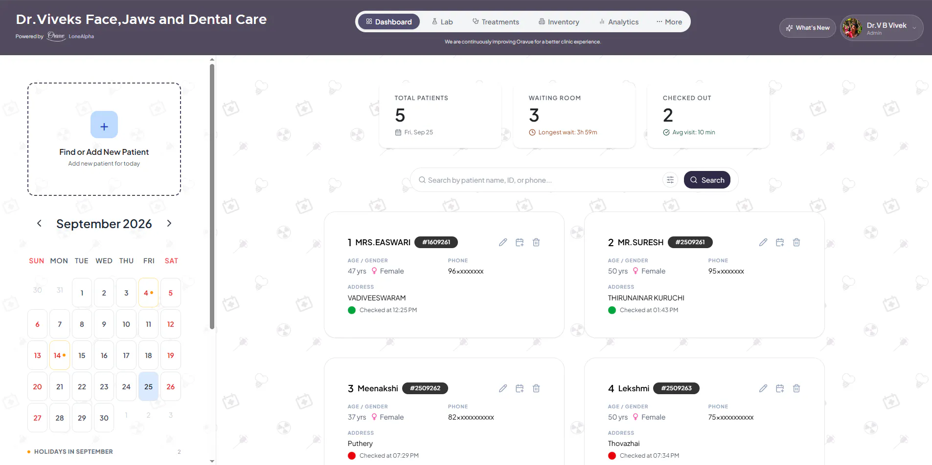Screen dimensions: 932x465
Task: Click Holidays in September heading
Action: point(73,452)
